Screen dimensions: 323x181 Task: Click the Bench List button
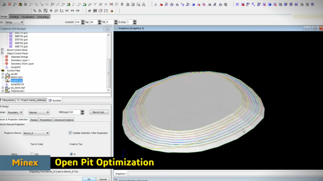pos(99,112)
